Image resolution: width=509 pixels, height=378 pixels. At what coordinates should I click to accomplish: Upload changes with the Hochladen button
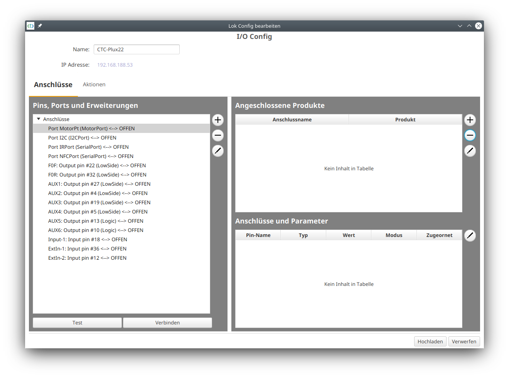click(x=430, y=341)
